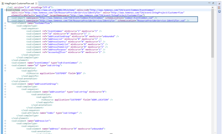The height and width of the screenshot is (134, 222).
Task: Click the elementFormDefault="qualified" line
Action: (78, 15)
